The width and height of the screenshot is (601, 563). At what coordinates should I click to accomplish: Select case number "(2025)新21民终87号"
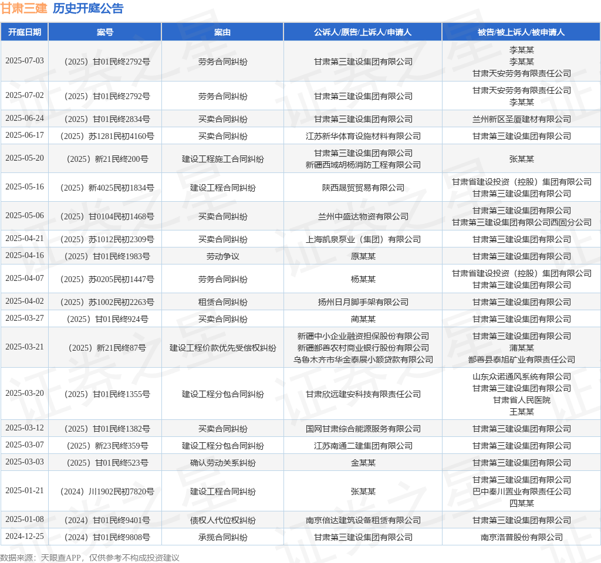point(107,348)
